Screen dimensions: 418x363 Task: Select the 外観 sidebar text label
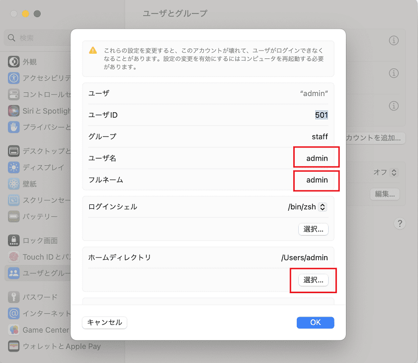(x=30, y=62)
